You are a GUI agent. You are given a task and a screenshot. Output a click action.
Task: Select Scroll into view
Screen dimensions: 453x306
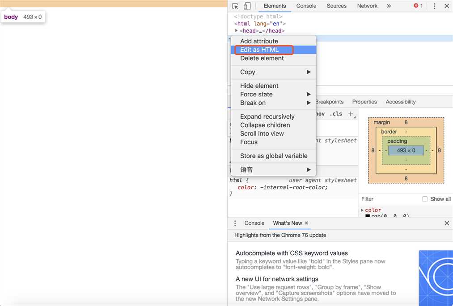tap(273, 133)
